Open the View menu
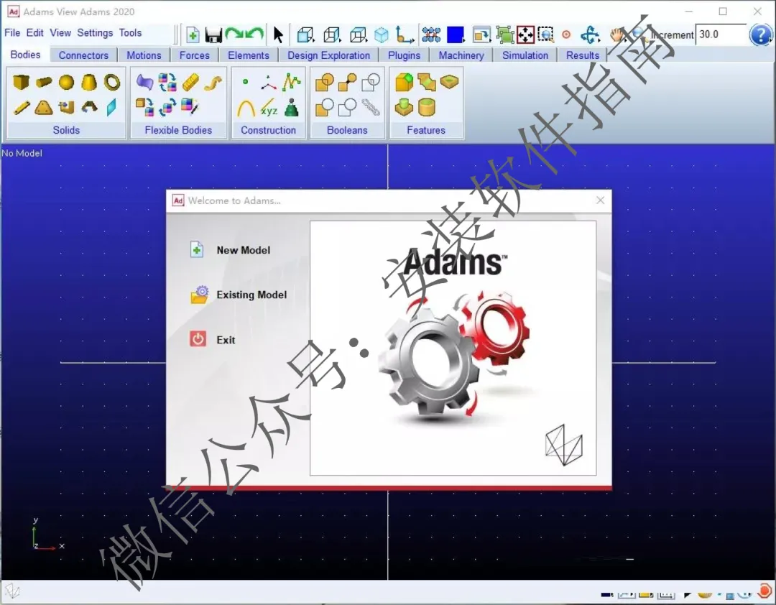Screen dimensions: 776x605 [x=60, y=32]
